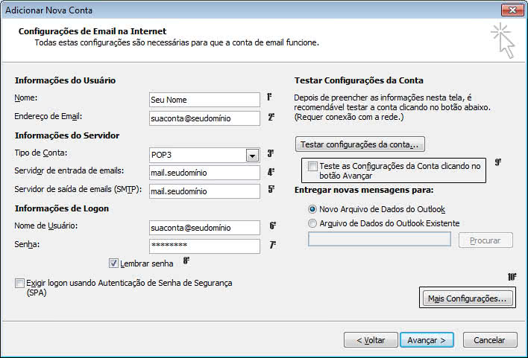Click the Avançar button
Viewport: 528px width, 358px height.
pyautogui.click(x=427, y=340)
